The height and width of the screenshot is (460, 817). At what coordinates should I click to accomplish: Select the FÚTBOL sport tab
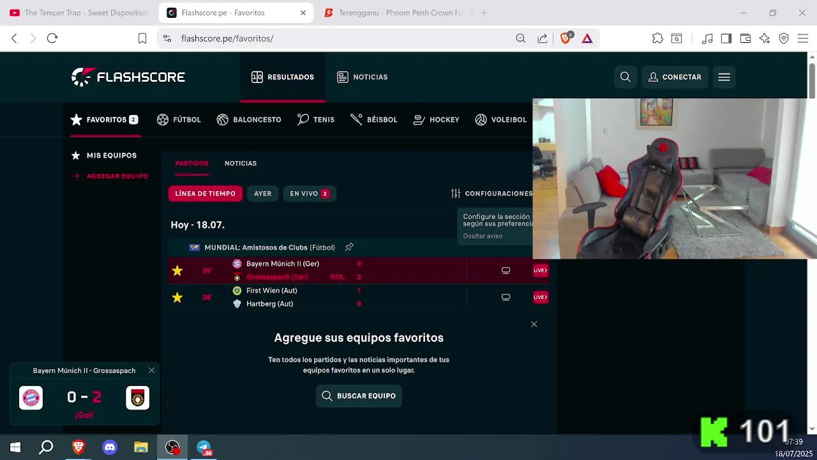[x=179, y=119]
